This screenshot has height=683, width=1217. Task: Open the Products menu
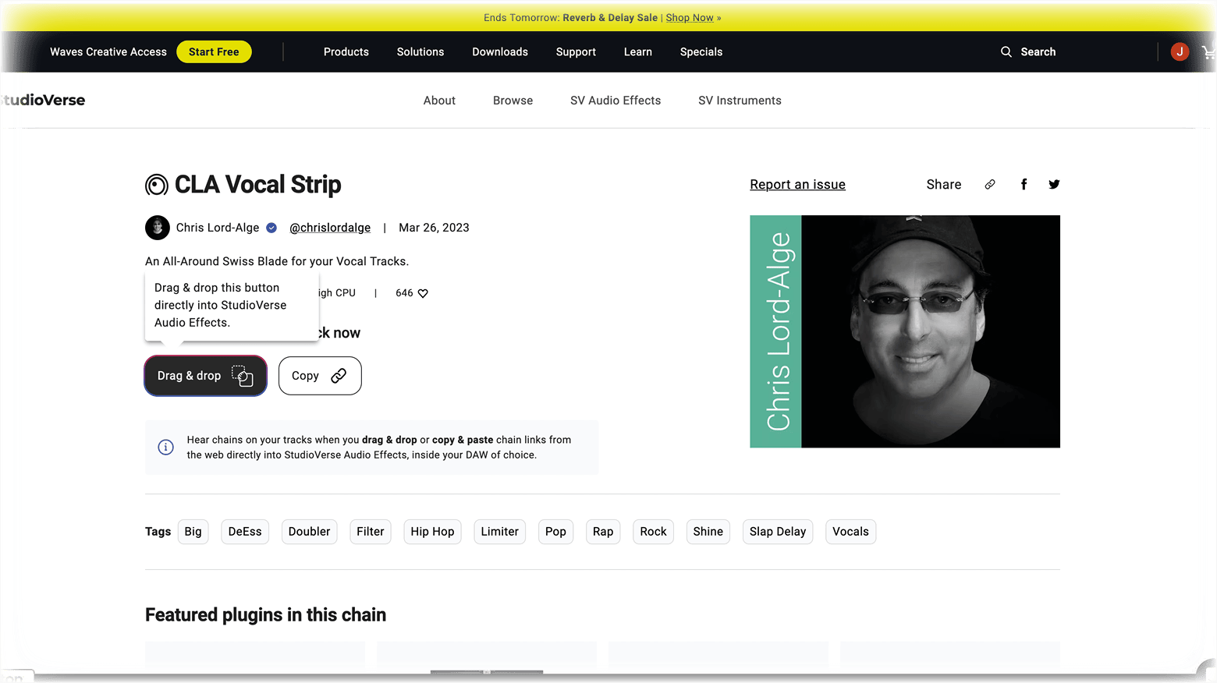point(346,52)
